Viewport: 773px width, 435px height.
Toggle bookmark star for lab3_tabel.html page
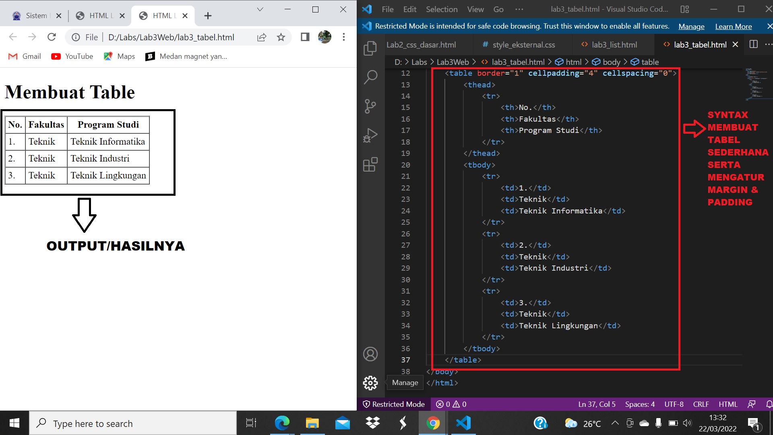281,37
